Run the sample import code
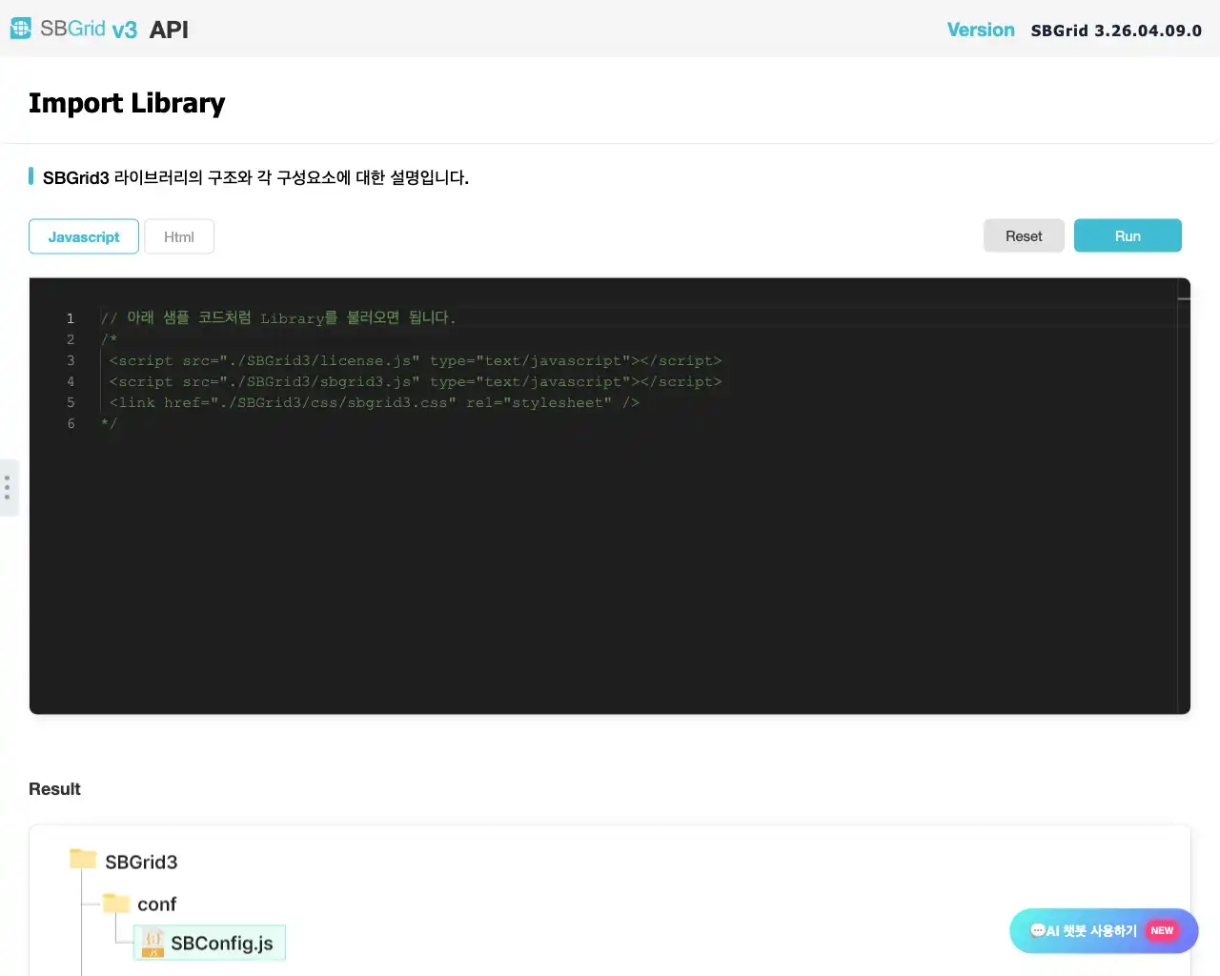Viewport: 1220px width, 976px height. point(1128,235)
